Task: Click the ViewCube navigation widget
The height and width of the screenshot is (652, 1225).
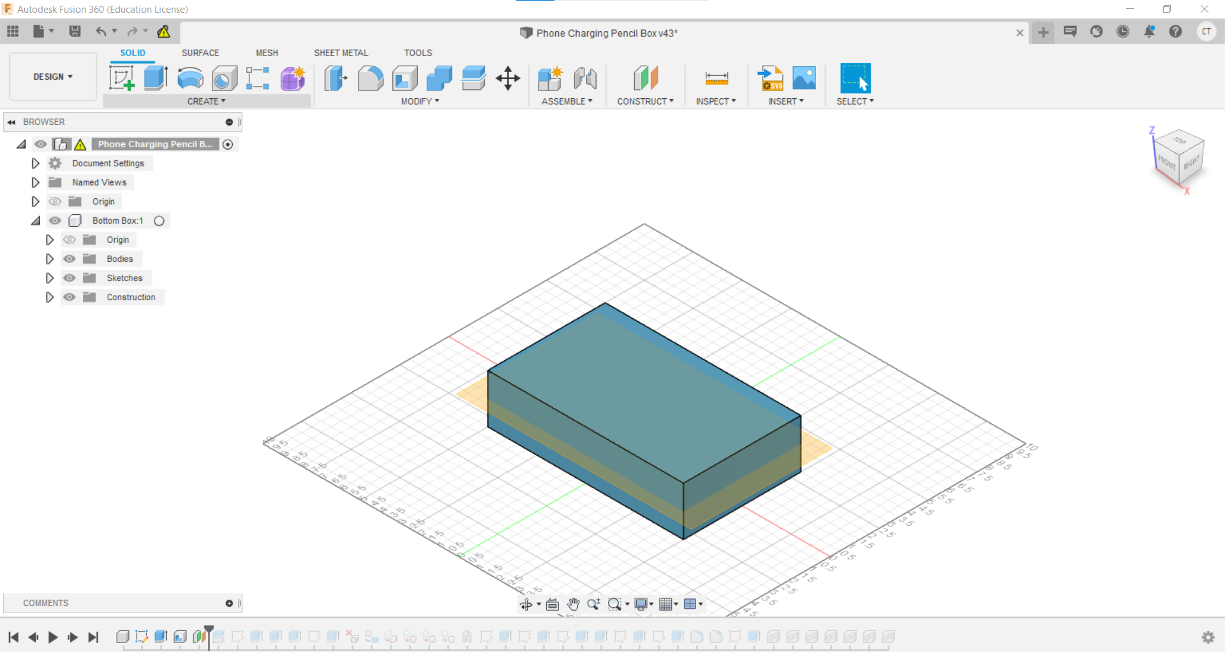Action: [x=1178, y=157]
